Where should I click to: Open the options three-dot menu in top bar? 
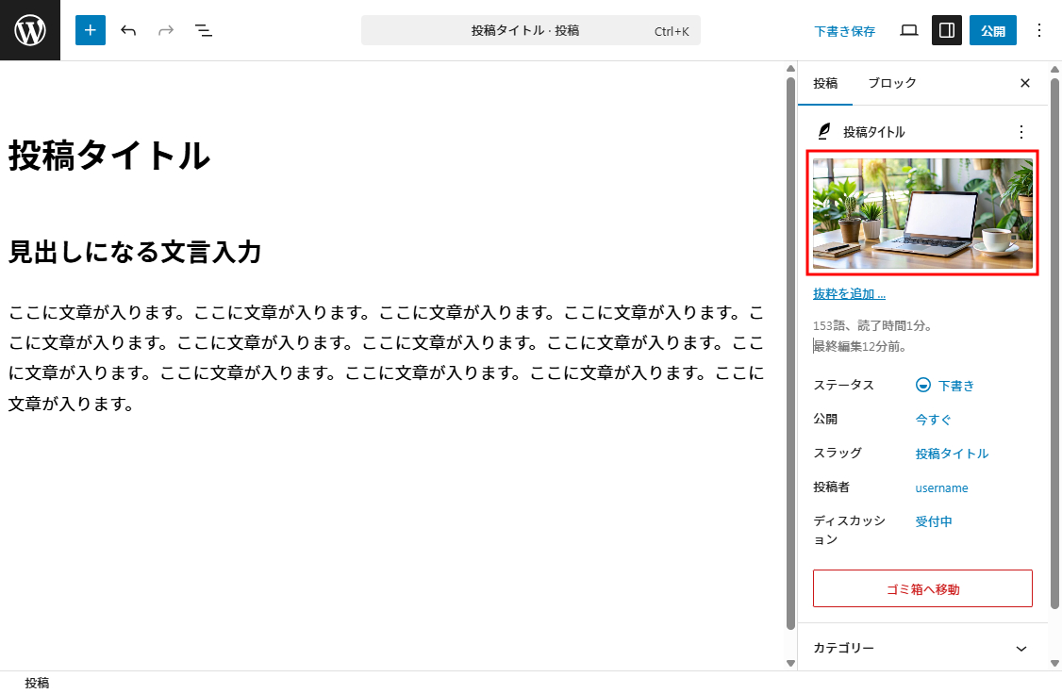click(x=1039, y=30)
